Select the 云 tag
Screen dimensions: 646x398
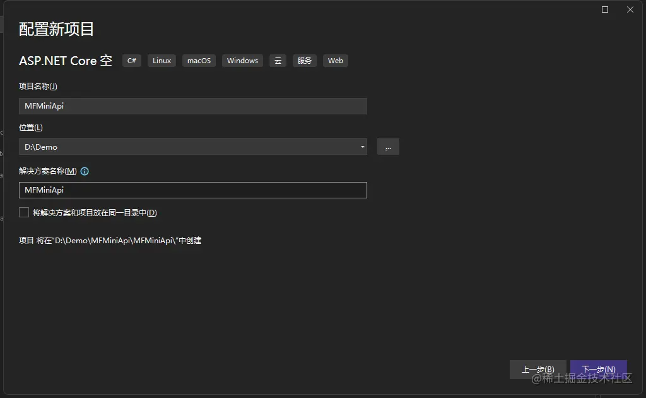click(x=278, y=61)
